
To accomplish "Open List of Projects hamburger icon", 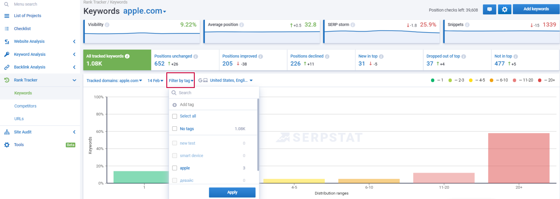I will tap(7, 16).
